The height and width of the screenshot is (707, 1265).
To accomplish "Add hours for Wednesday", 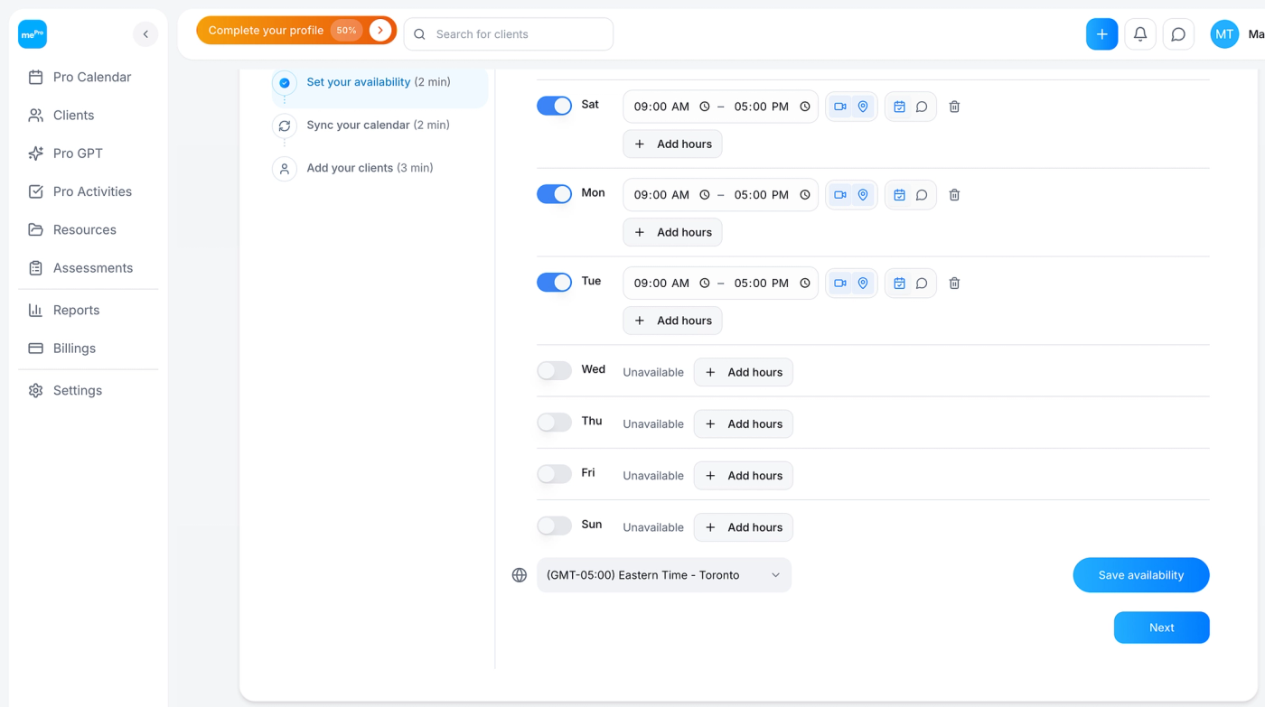I will pos(744,373).
